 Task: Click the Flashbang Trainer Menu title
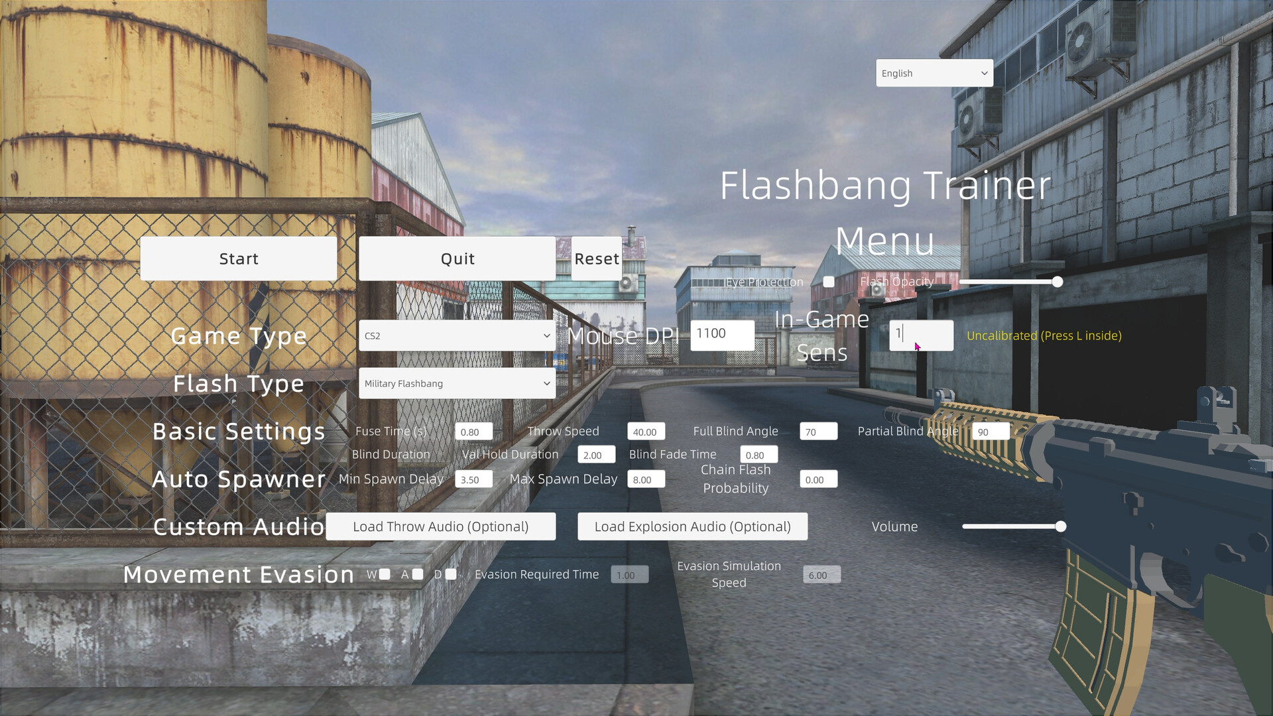tap(885, 213)
